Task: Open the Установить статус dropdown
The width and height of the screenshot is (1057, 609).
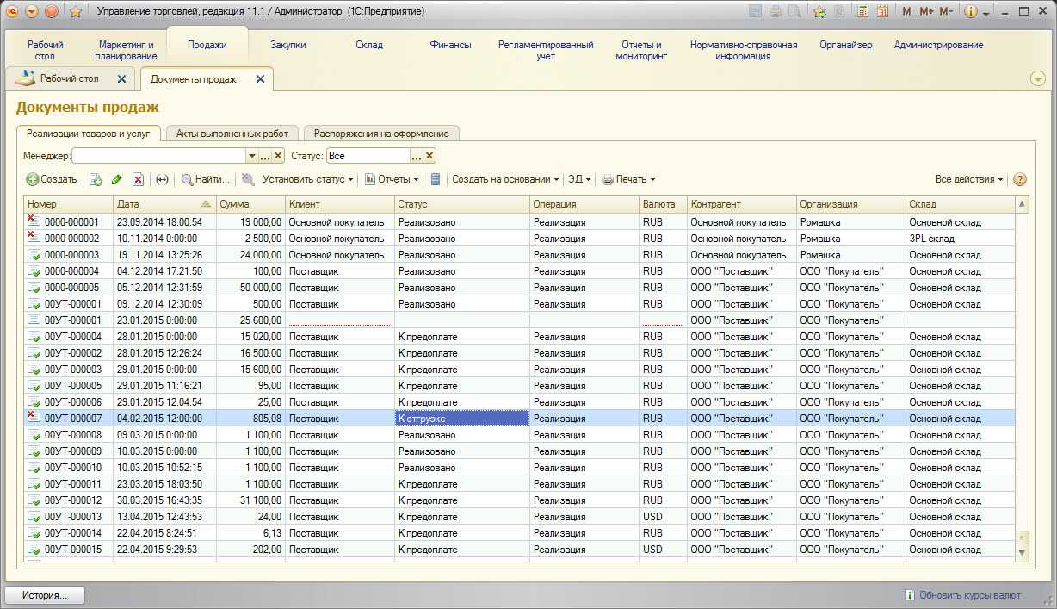Action: coord(308,180)
